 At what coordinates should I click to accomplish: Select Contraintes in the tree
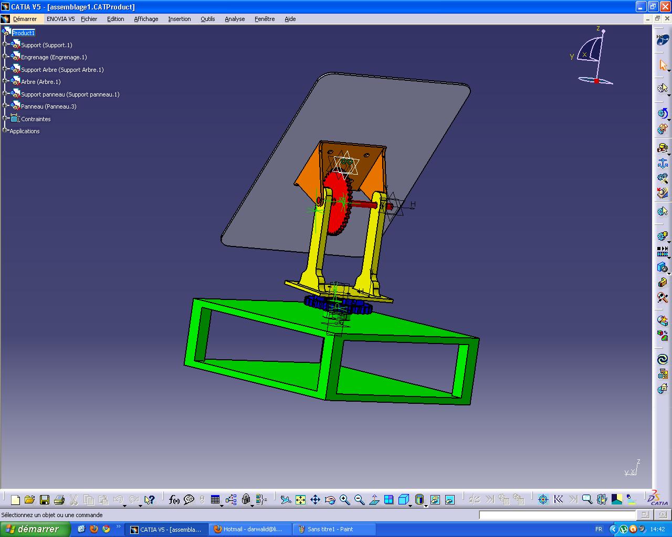[x=36, y=119]
